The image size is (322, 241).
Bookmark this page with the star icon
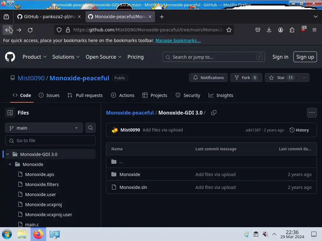pyautogui.click(x=229, y=30)
